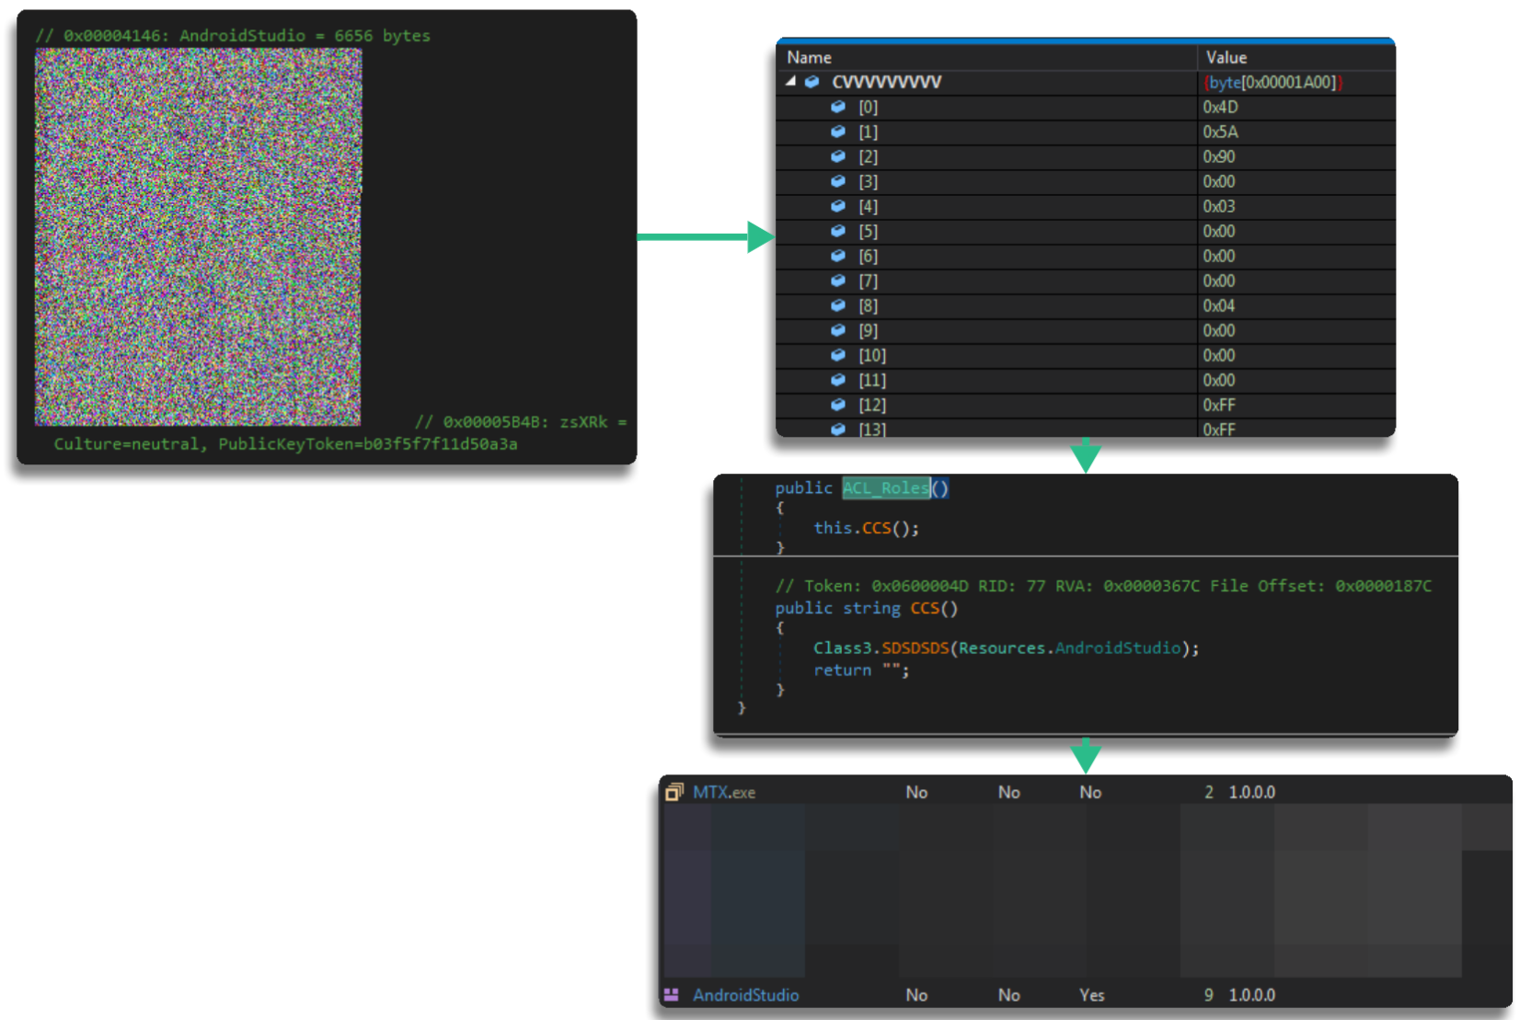This screenshot has height=1020, width=1520.
Task: Select the 0x4D value at index [0]
Action: (x=1220, y=107)
